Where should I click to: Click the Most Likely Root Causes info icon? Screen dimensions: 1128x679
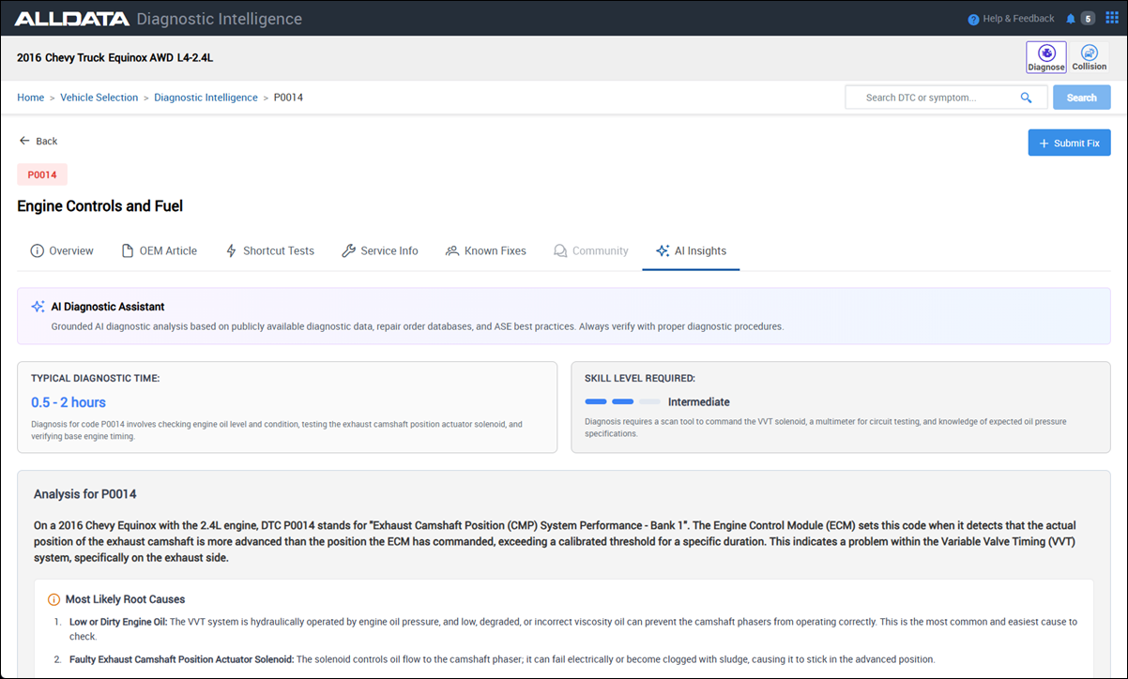click(x=53, y=599)
